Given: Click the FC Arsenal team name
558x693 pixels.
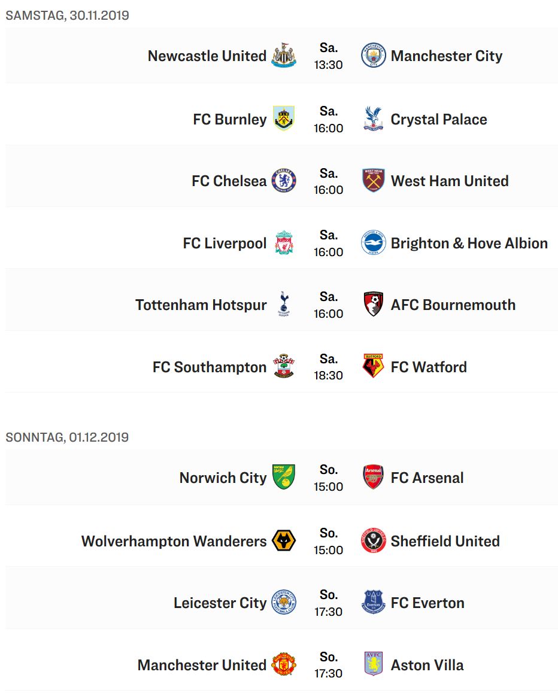Looking at the screenshot, I should pos(427,478).
